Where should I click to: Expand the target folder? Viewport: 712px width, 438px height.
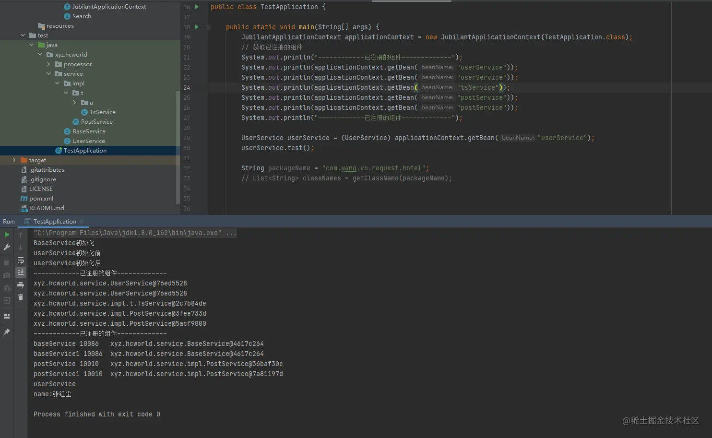click(x=14, y=160)
